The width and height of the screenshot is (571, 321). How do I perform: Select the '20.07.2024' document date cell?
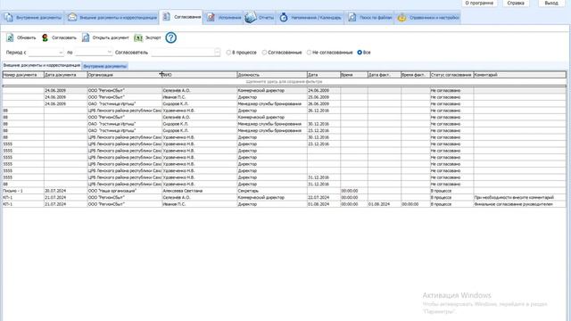coord(65,191)
